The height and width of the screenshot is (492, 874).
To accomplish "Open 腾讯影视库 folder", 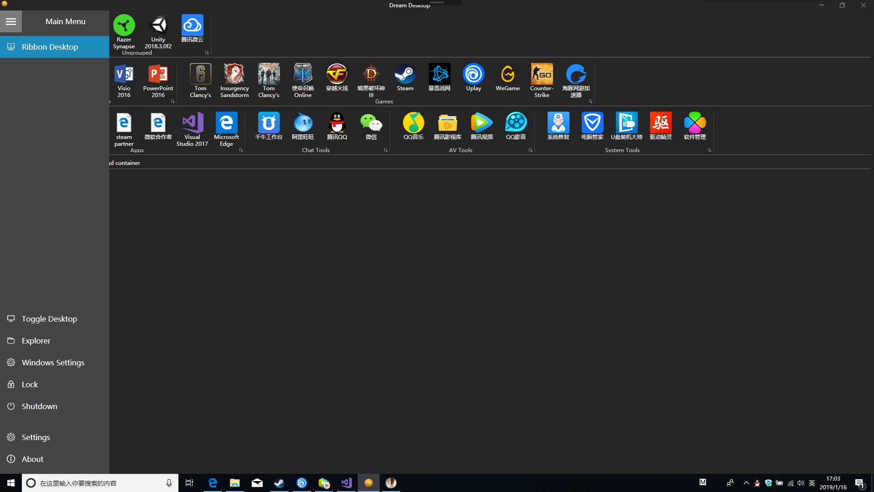I will (x=447, y=126).
